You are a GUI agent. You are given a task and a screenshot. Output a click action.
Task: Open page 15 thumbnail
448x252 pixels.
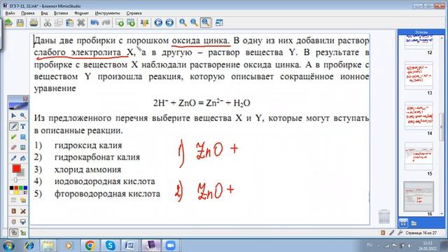point(419,156)
